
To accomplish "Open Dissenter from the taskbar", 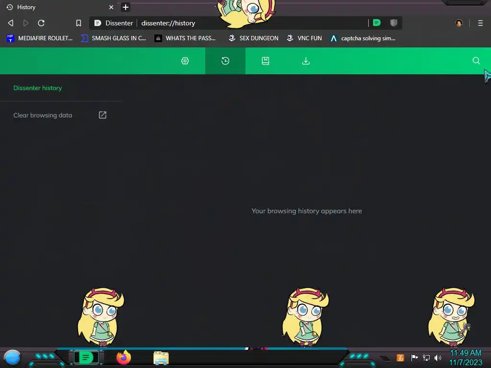I will (86, 357).
